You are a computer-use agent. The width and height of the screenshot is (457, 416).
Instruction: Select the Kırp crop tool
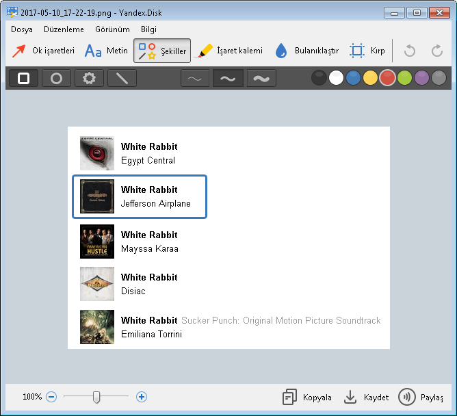(367, 51)
